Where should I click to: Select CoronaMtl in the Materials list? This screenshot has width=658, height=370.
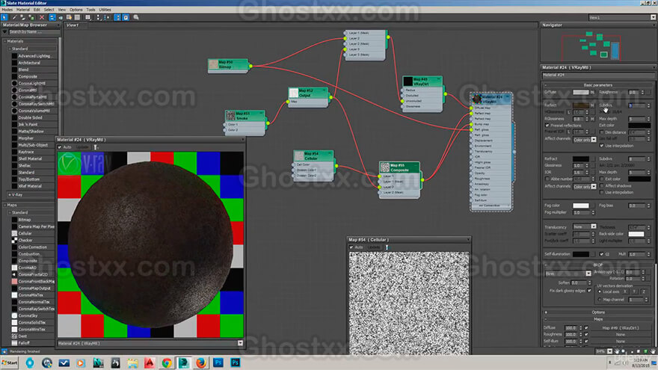[x=27, y=90]
